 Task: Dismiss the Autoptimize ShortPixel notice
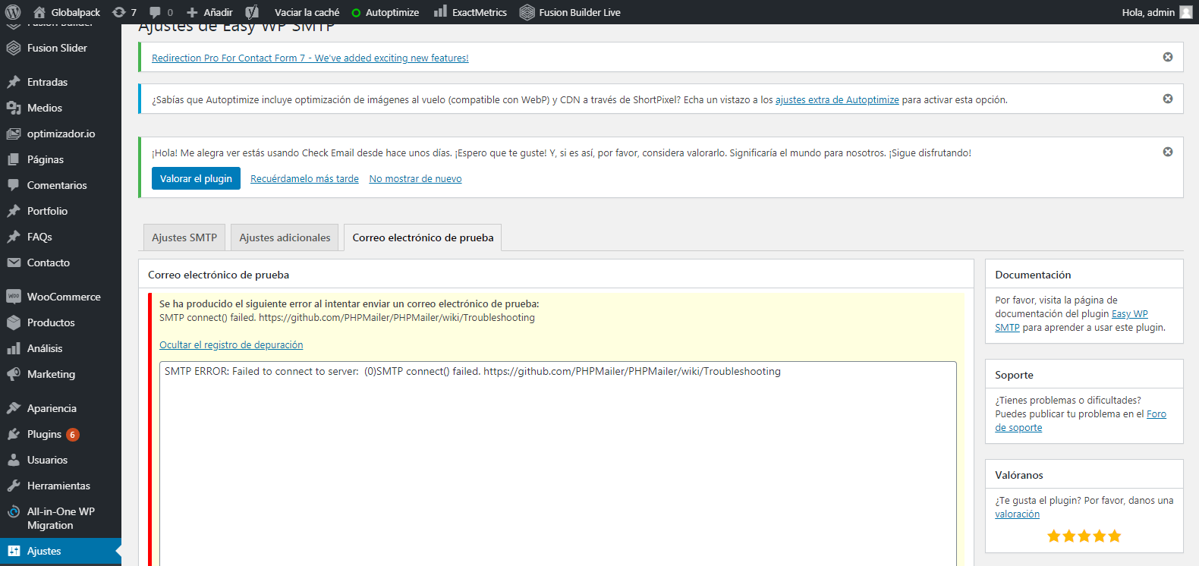[x=1168, y=99]
